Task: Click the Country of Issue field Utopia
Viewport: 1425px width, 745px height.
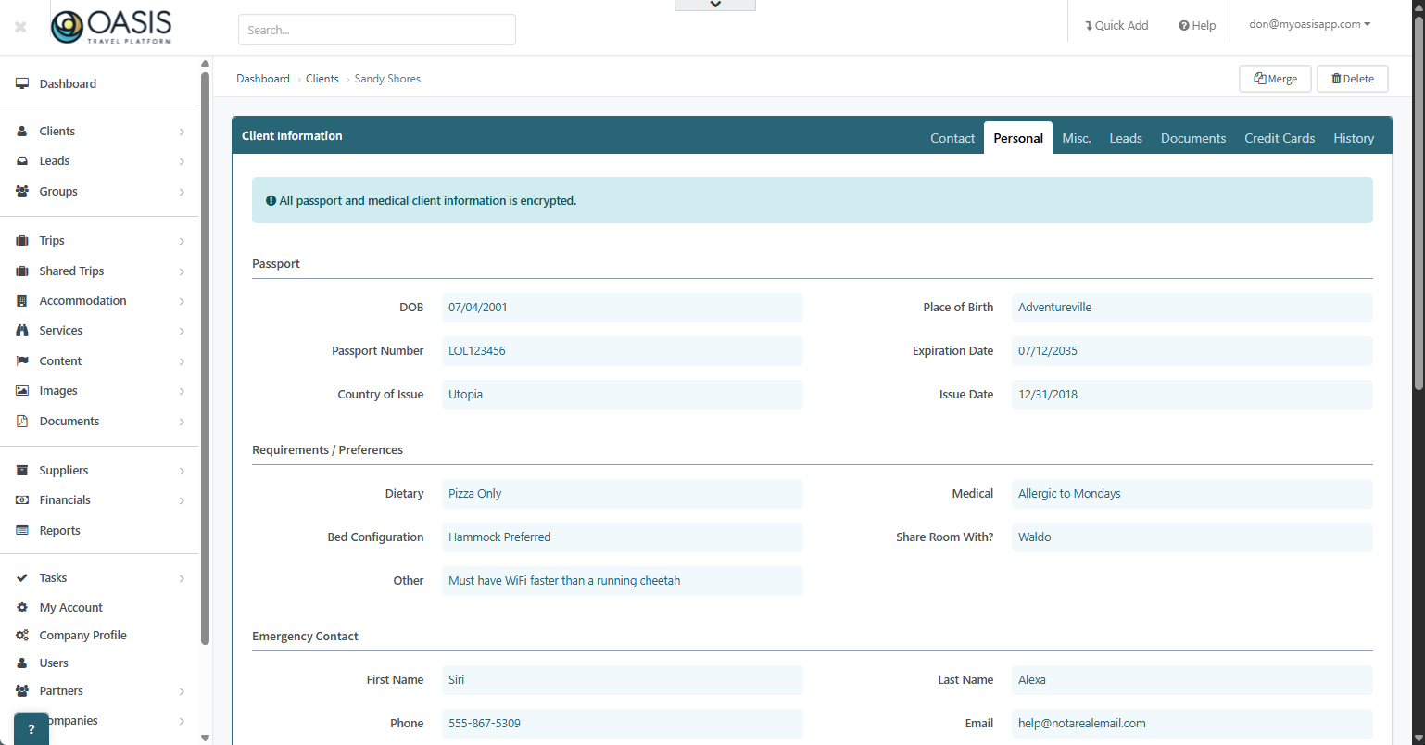Action: [x=623, y=395]
